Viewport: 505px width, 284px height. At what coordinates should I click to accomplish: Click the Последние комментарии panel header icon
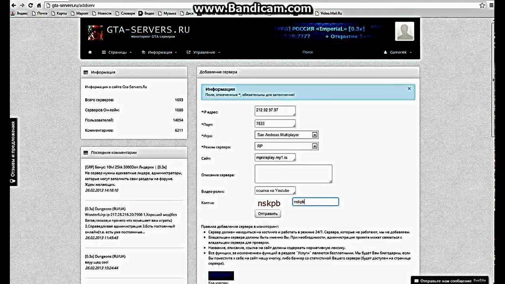pyautogui.click(x=86, y=153)
